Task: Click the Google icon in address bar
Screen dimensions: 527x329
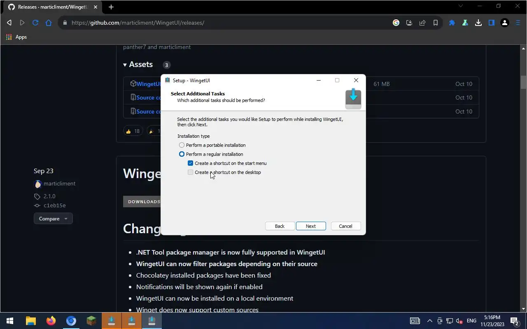Action: [396, 23]
